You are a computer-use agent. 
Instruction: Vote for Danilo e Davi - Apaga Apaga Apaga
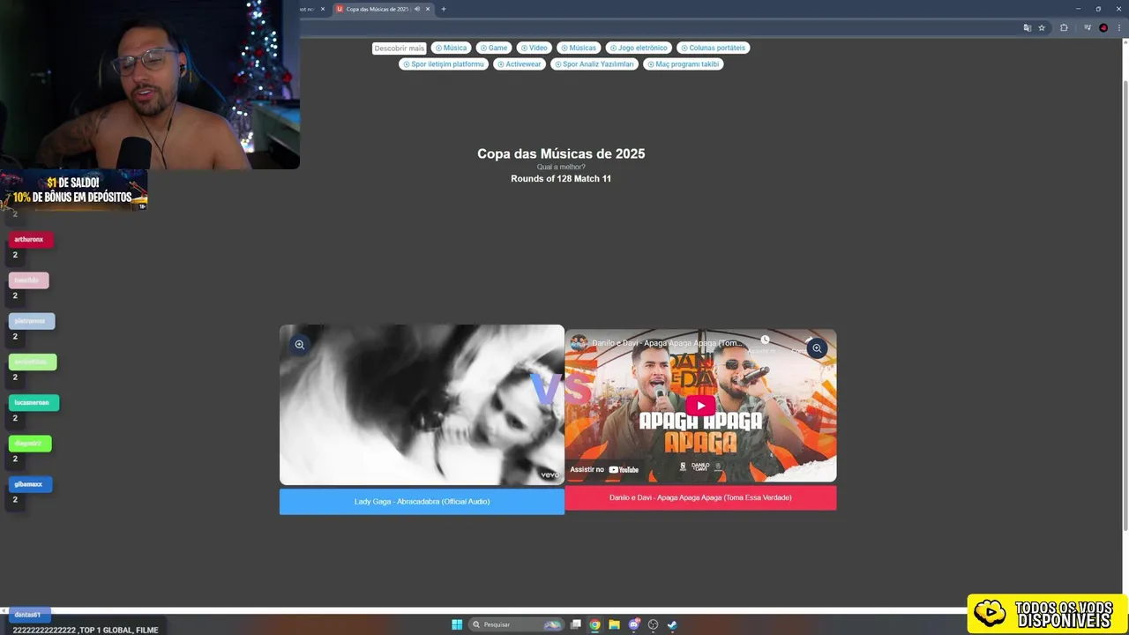(700, 497)
